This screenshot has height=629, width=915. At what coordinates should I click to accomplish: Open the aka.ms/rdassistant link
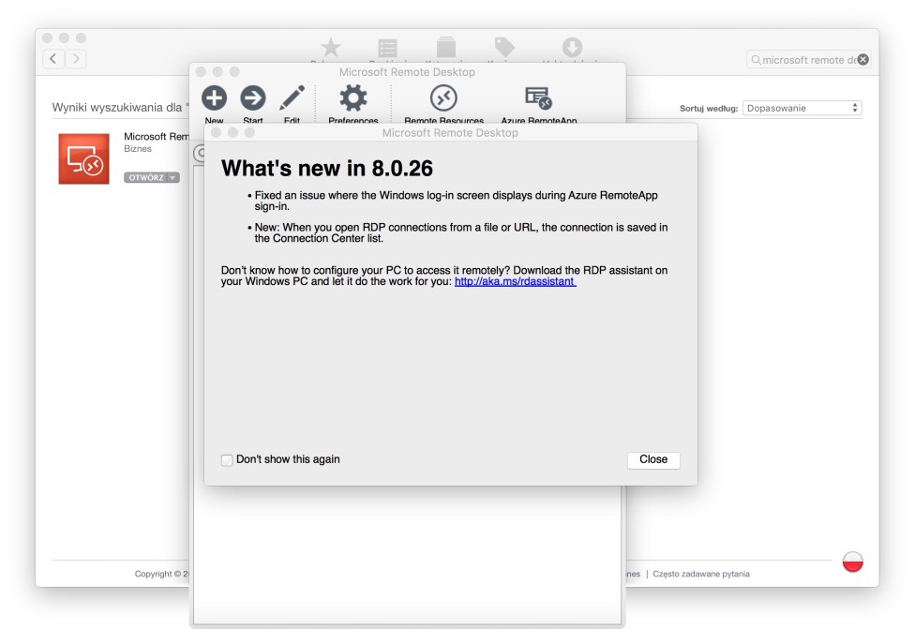pyautogui.click(x=516, y=281)
